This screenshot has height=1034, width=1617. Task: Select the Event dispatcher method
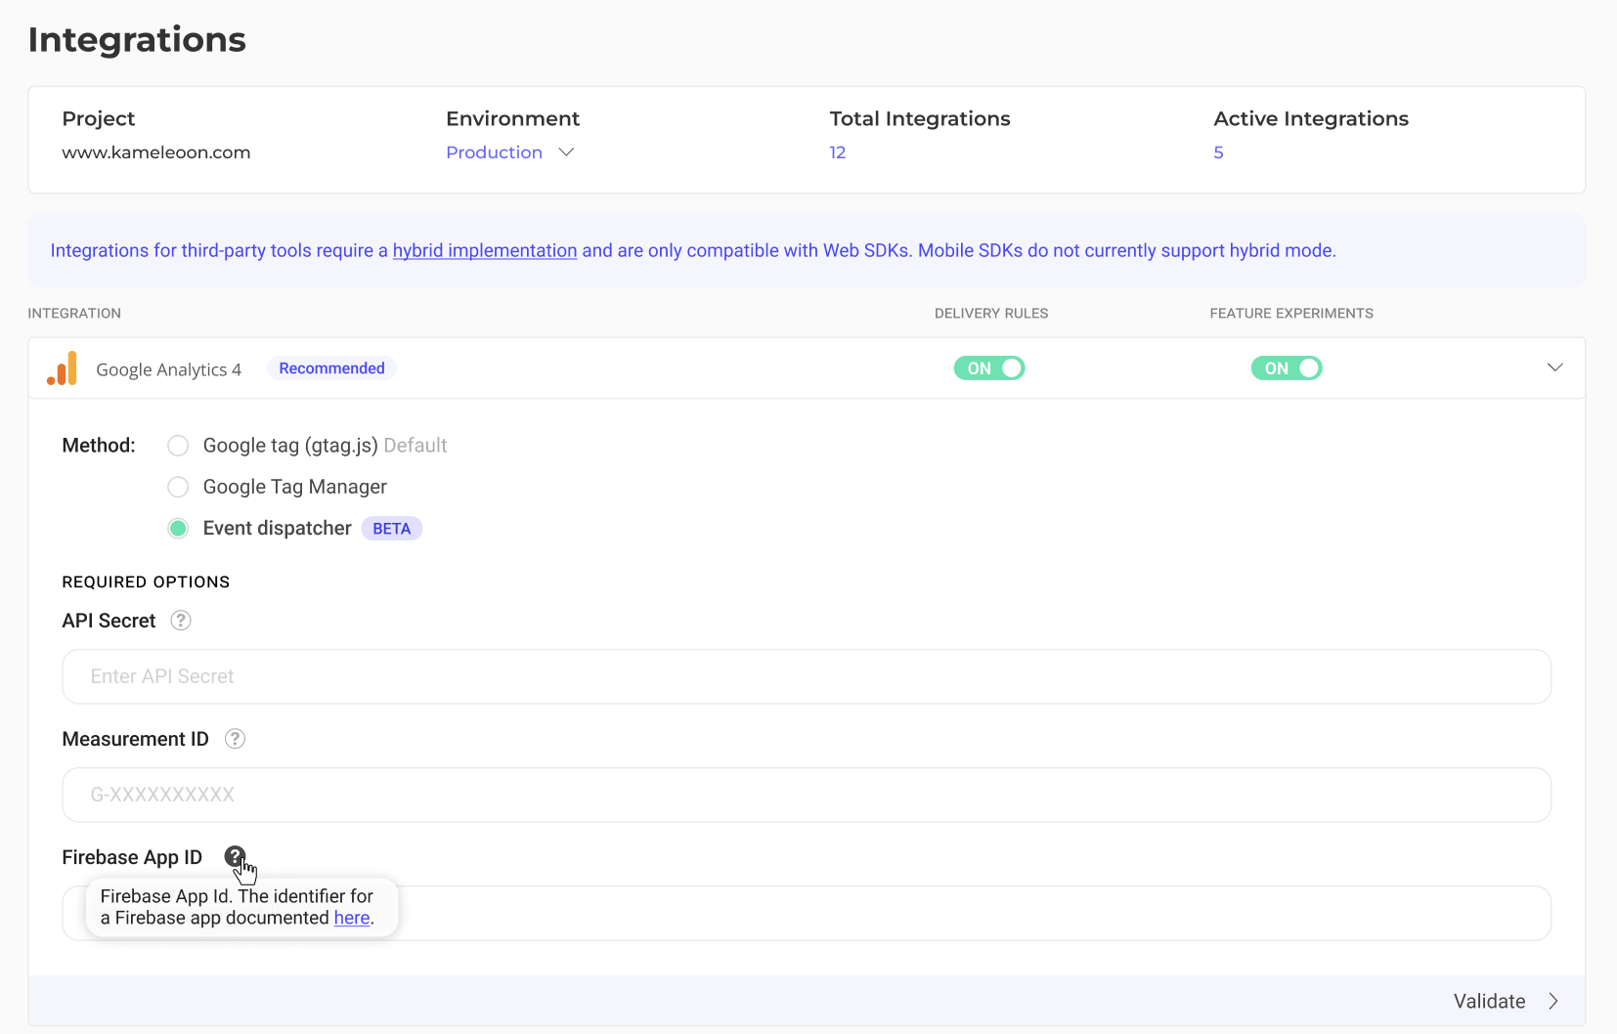pyautogui.click(x=178, y=529)
